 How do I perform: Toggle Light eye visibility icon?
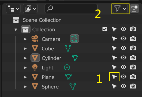123,67
